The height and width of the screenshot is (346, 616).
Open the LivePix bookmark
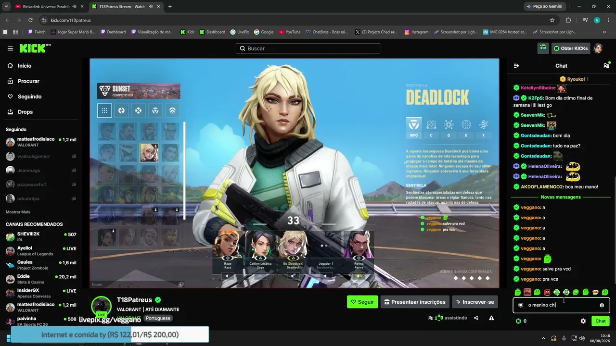tap(239, 32)
